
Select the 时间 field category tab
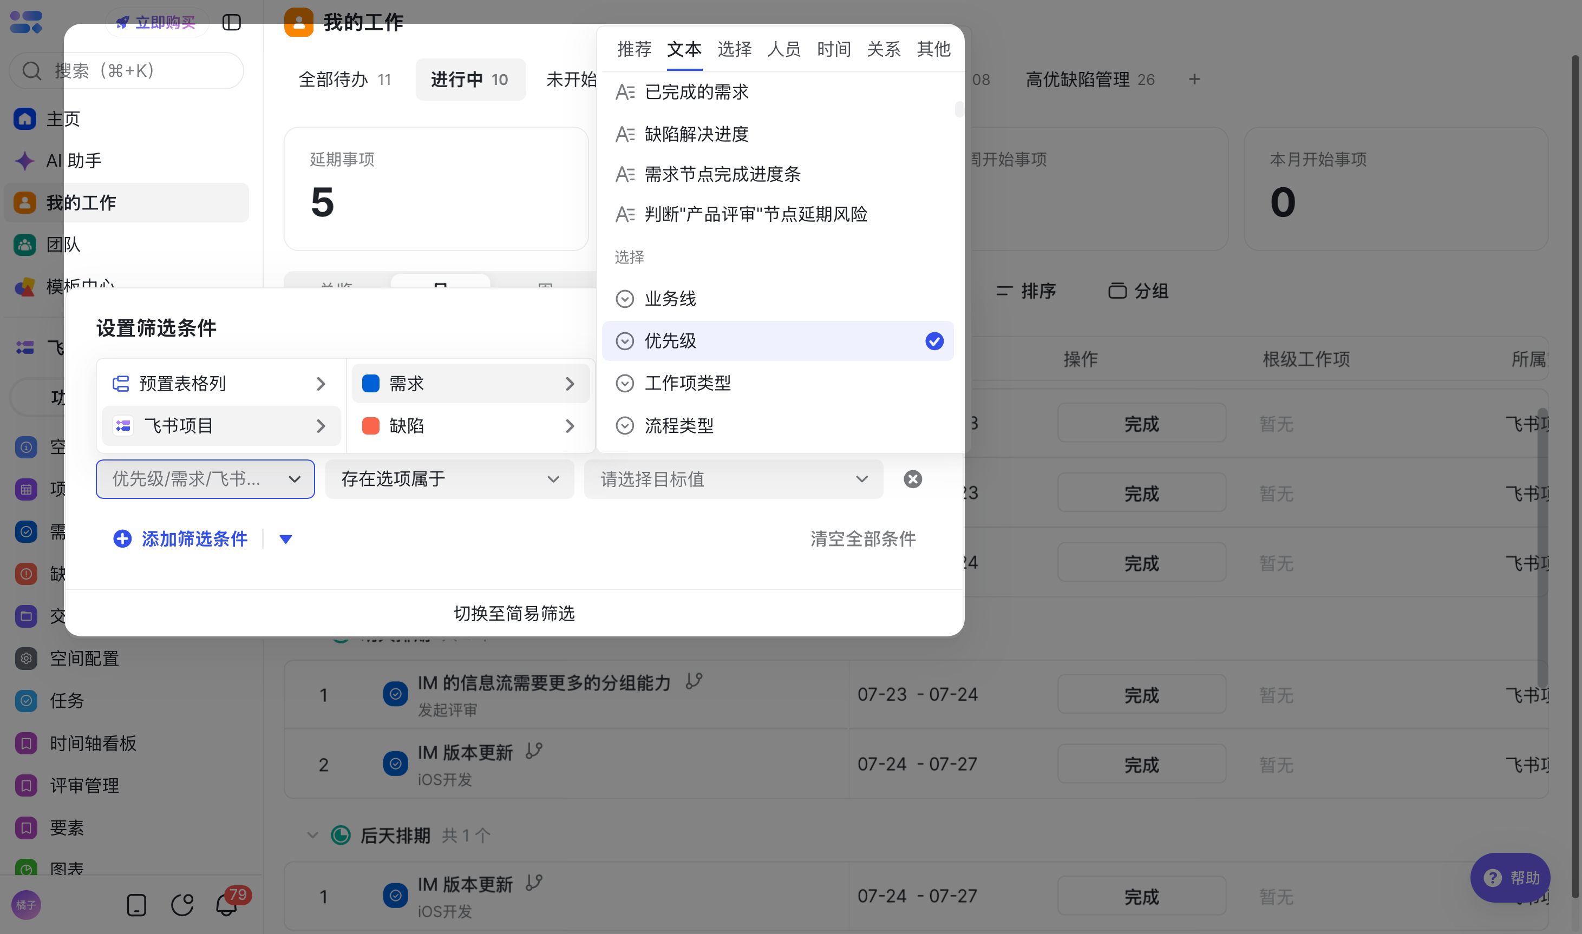(x=834, y=49)
